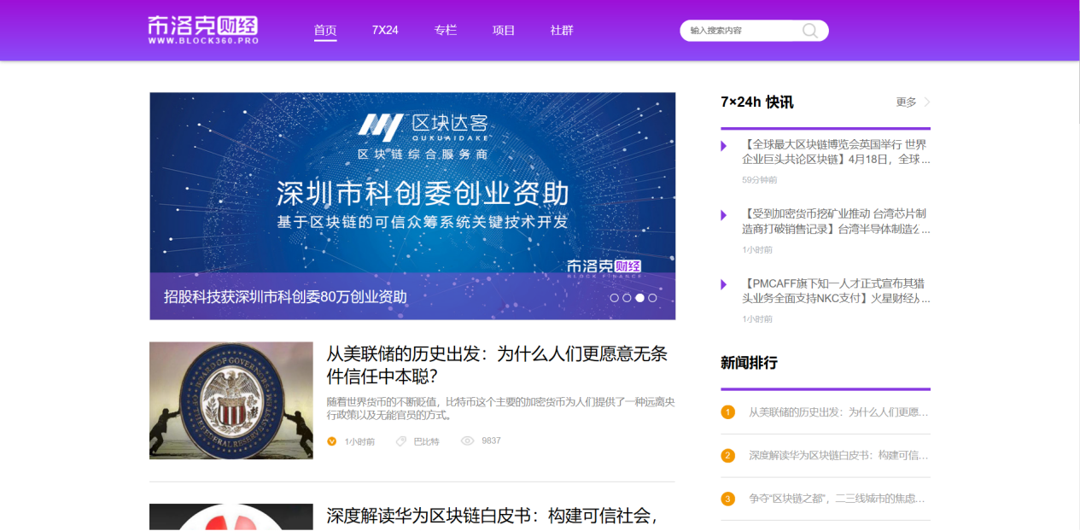Focus the 输入搜索内容 search field
The image size is (1080, 531).
(x=754, y=31)
